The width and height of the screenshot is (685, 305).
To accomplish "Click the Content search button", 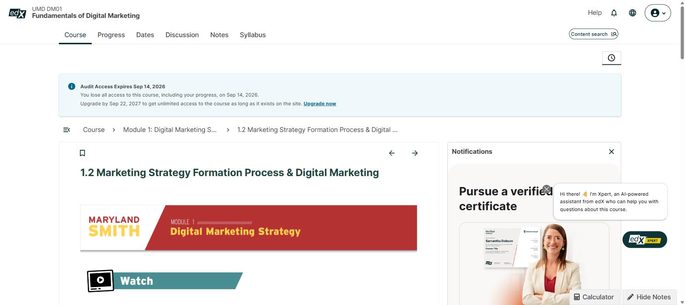I will click(593, 34).
